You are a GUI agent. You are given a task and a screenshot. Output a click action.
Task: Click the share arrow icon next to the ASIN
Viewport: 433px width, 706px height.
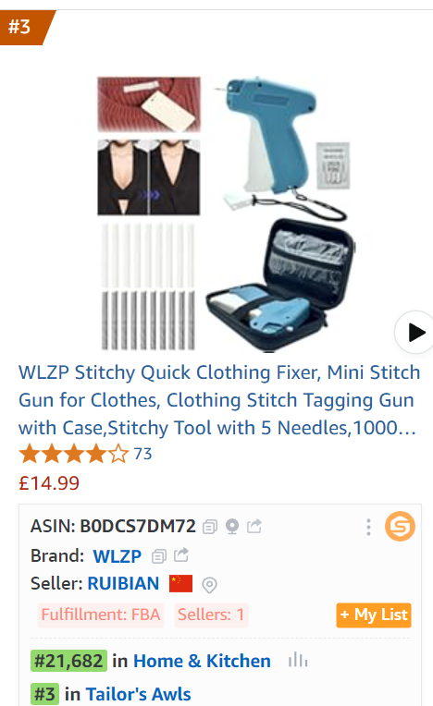(x=254, y=526)
